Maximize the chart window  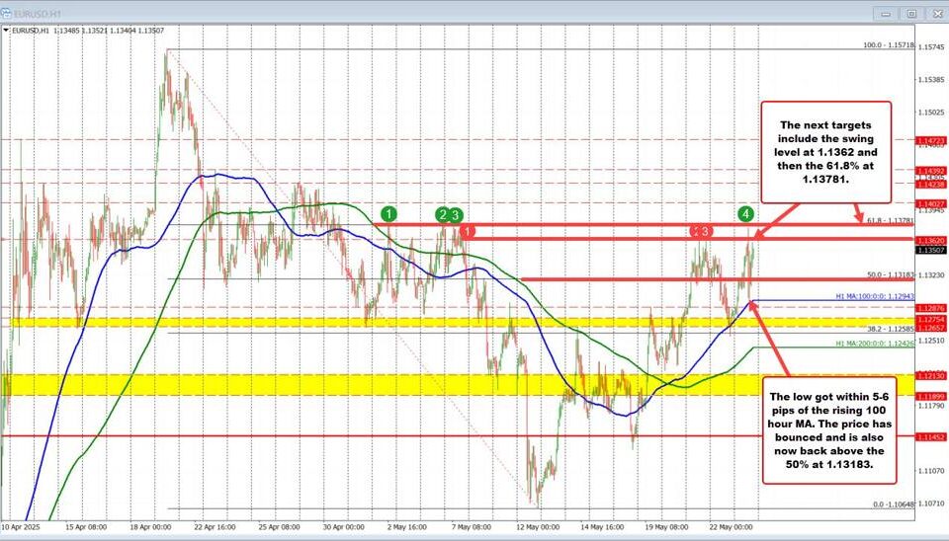click(911, 13)
